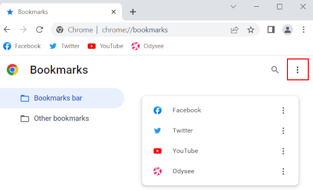View site information via Chrome icon
This screenshot has height=191, width=313.
(x=59, y=30)
